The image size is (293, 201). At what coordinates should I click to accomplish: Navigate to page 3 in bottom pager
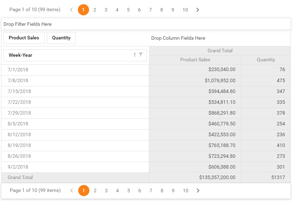[x=106, y=191]
